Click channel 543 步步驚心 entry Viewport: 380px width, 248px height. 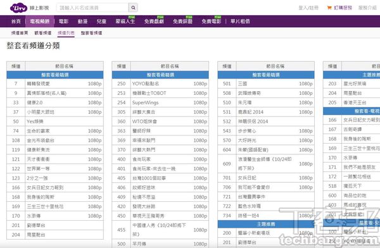[x=266, y=131]
